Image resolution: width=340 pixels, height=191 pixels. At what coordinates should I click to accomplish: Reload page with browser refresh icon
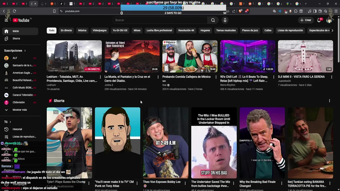pos(14,11)
